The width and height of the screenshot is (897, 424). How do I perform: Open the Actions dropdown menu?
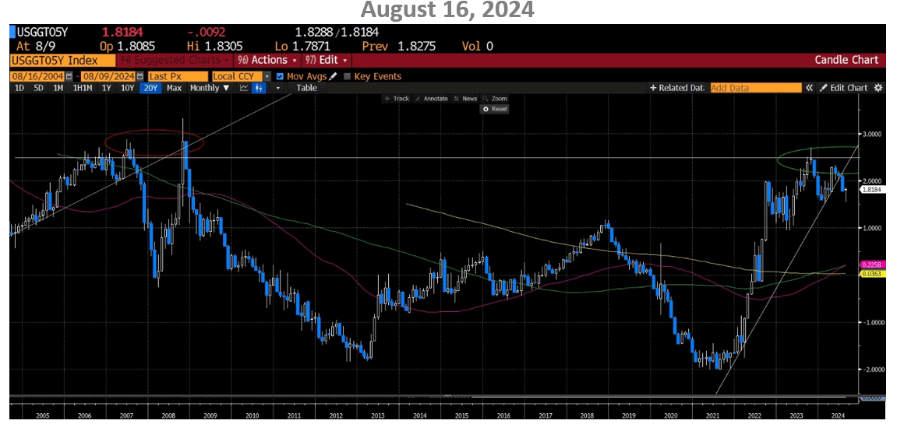pyautogui.click(x=267, y=60)
